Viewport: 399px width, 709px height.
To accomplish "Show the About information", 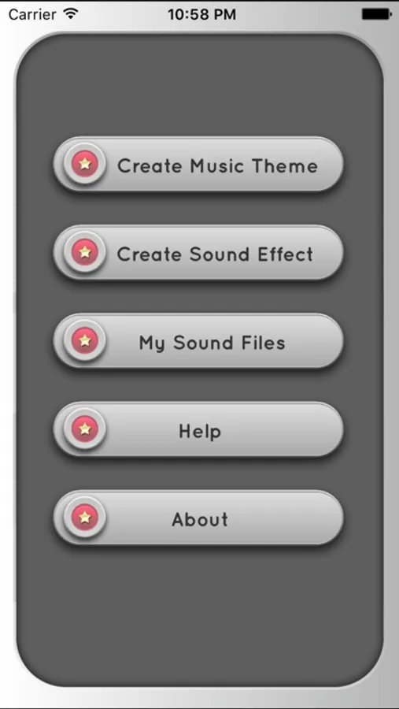I will point(198,518).
